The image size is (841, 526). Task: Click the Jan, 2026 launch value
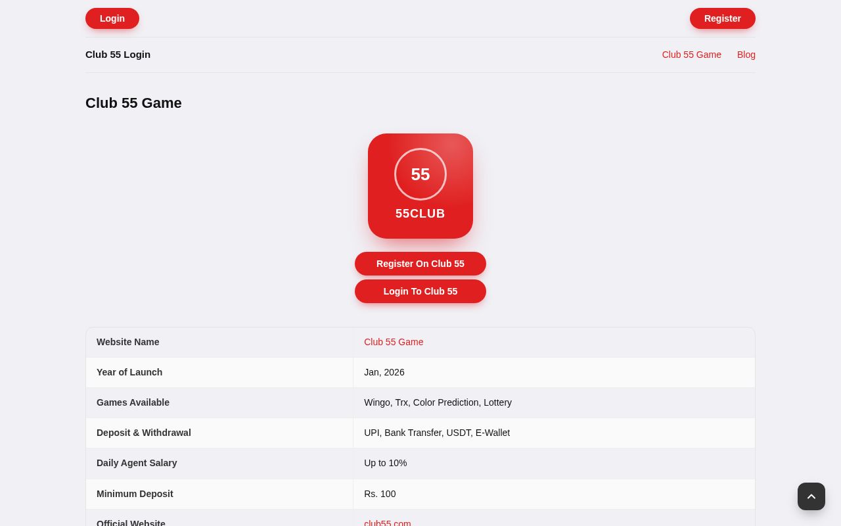coord(384,372)
